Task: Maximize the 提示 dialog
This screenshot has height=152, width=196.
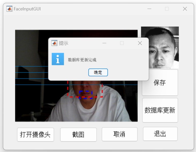Action: 122,43
